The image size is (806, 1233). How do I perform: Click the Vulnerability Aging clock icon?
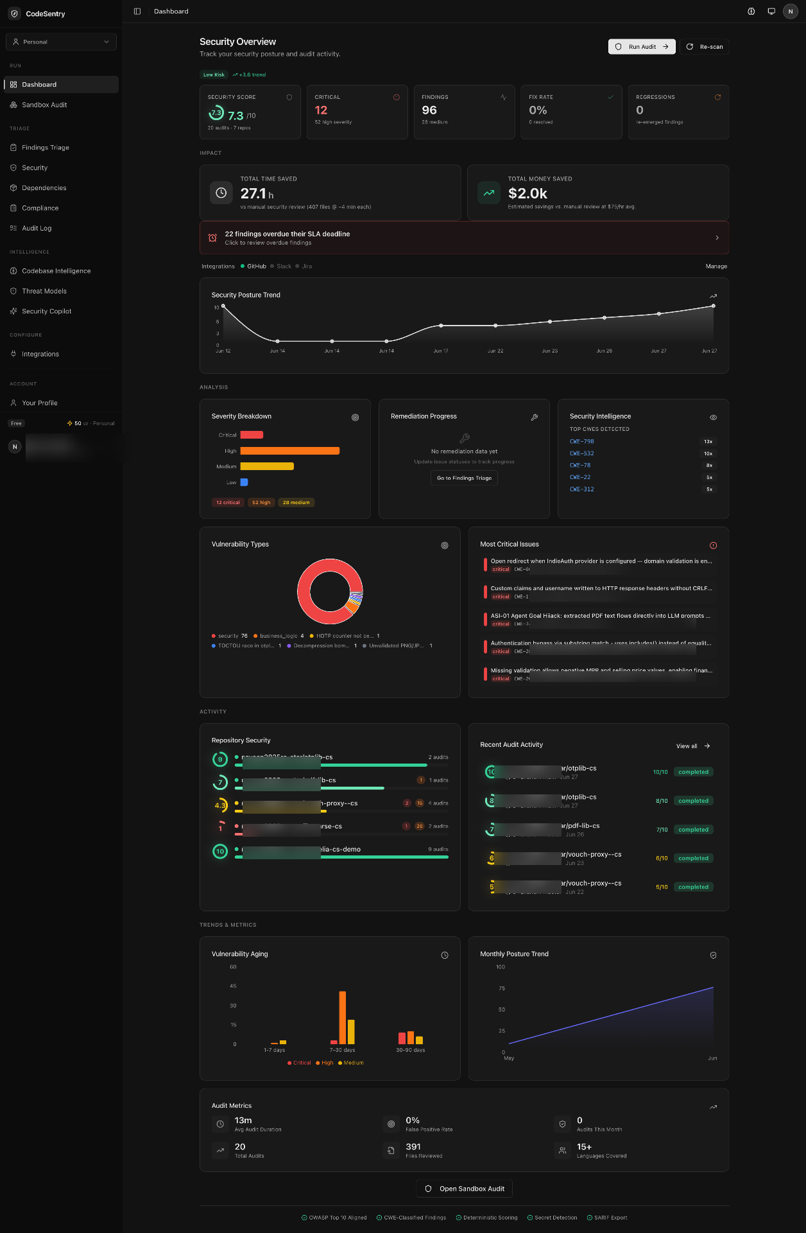[x=445, y=956]
